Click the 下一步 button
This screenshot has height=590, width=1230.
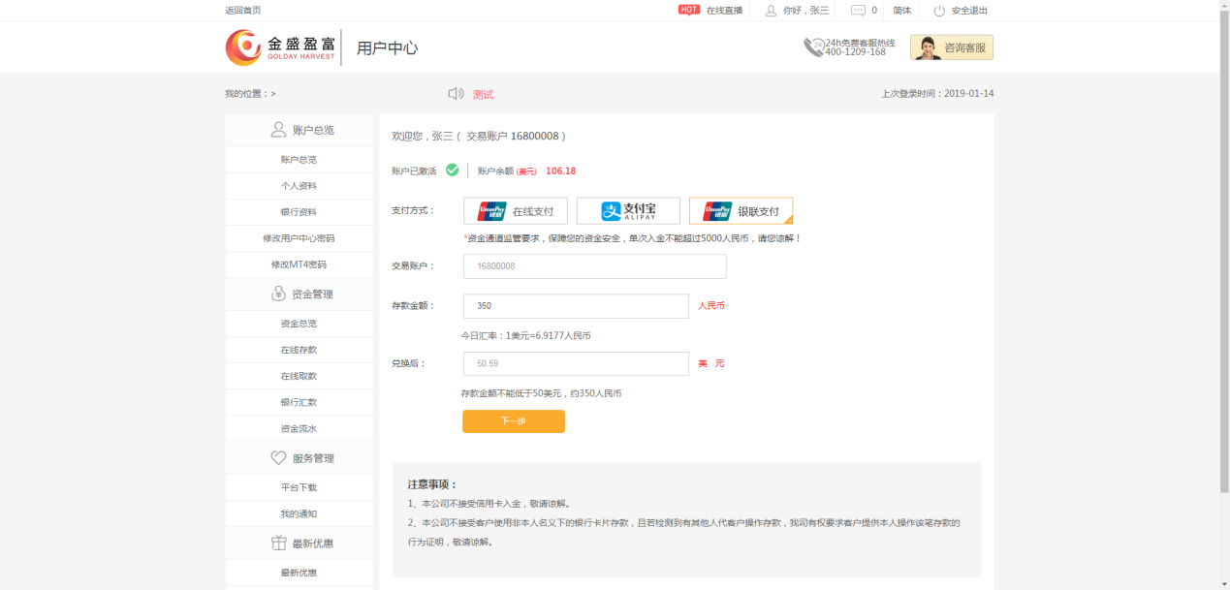(514, 421)
